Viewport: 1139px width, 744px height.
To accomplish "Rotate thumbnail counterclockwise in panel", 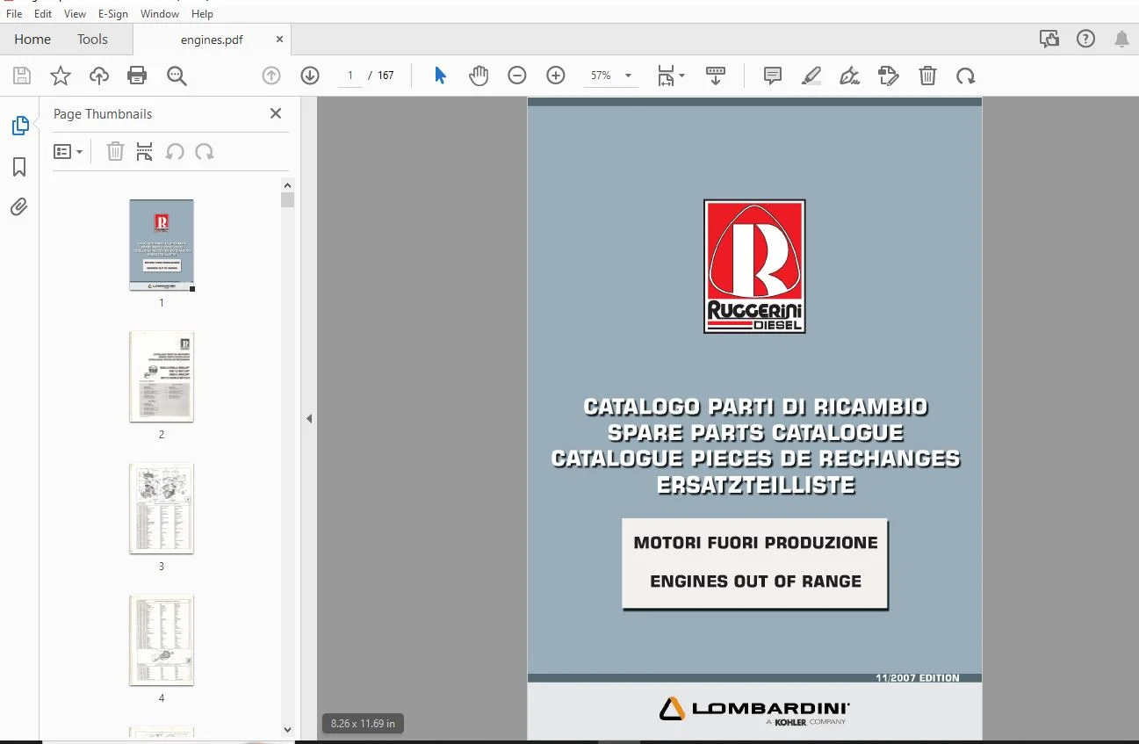I will [x=175, y=152].
